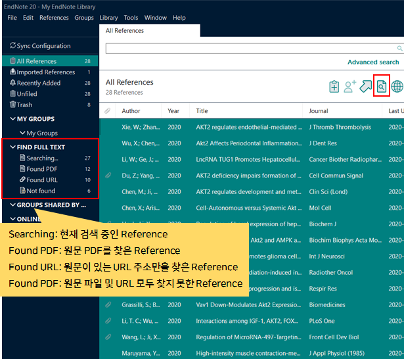This screenshot has height=359, width=404.
Task: Sort by the attachment paperclip column
Action: [x=108, y=111]
